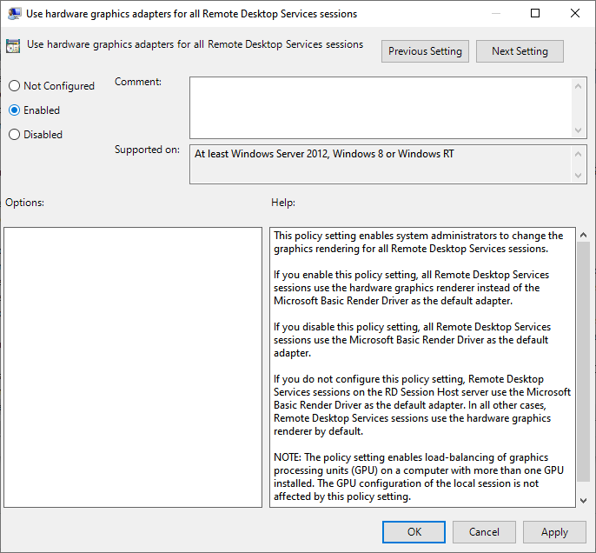Click the empty Options pane
Image resolution: width=596 pixels, height=553 pixels.
click(x=133, y=367)
